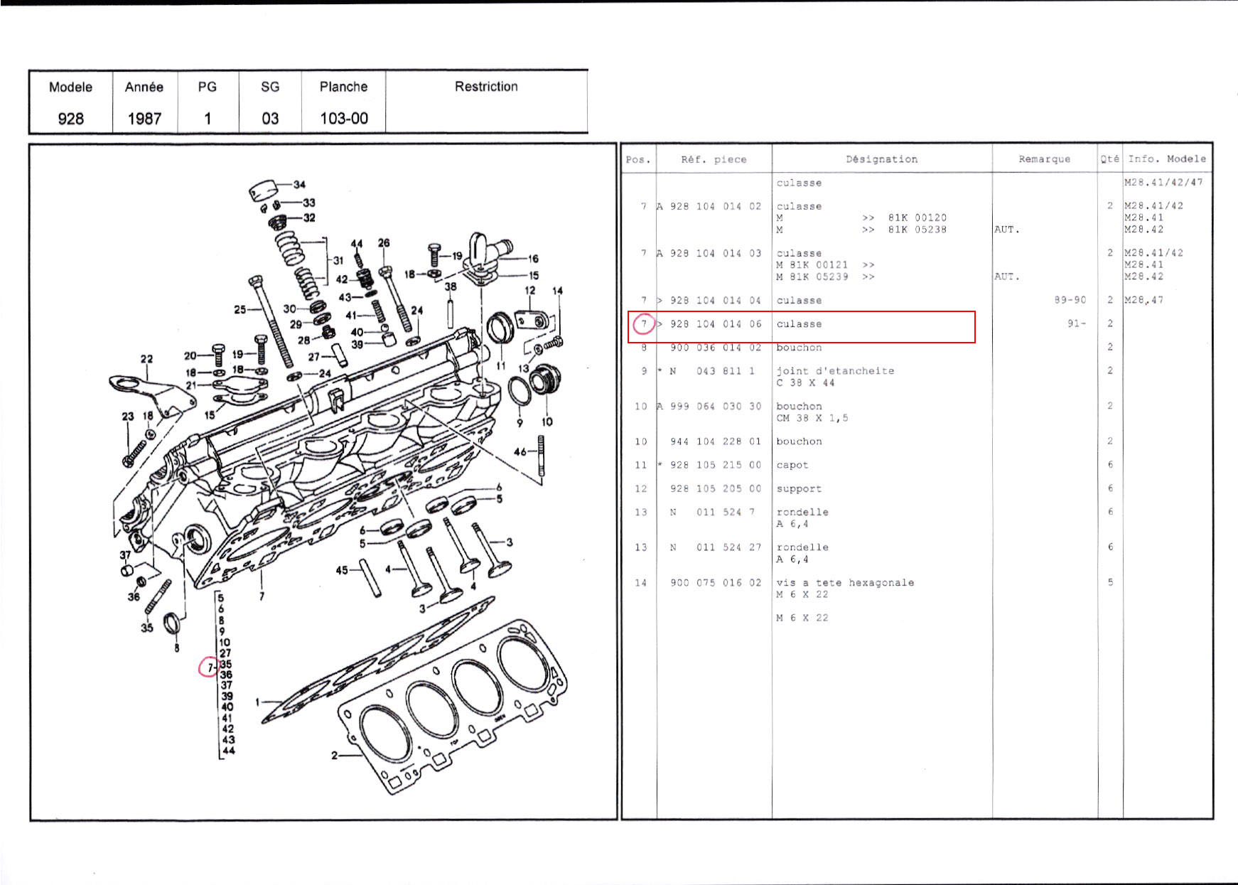1238x885 pixels.
Task: Select part reference '928 104 014 03'
Action: [715, 253]
